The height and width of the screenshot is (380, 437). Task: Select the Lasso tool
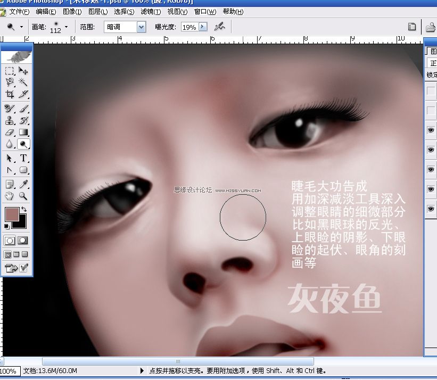[x=10, y=82]
